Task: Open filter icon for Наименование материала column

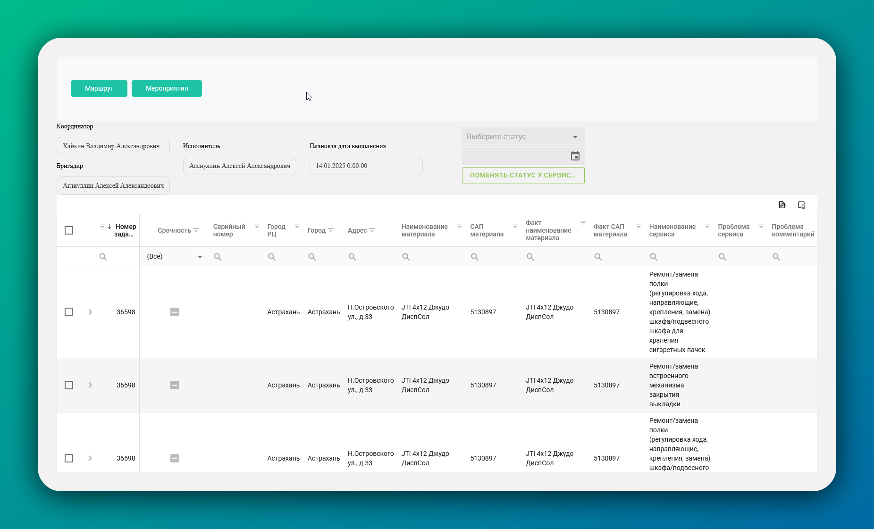Action: [x=459, y=227]
